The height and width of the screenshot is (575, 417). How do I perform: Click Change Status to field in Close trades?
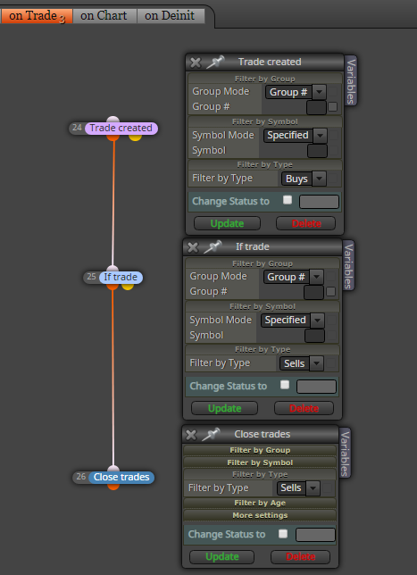(x=315, y=535)
